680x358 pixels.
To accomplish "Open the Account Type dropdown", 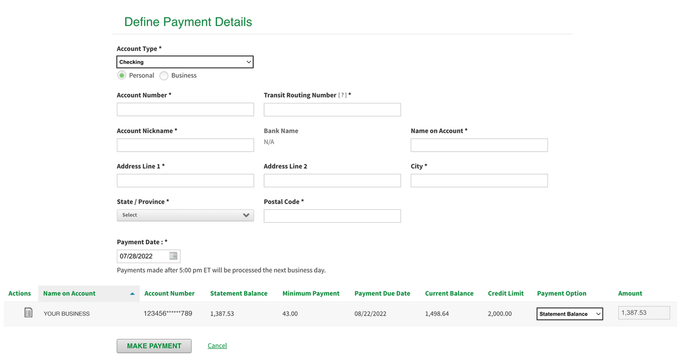I will [x=185, y=62].
